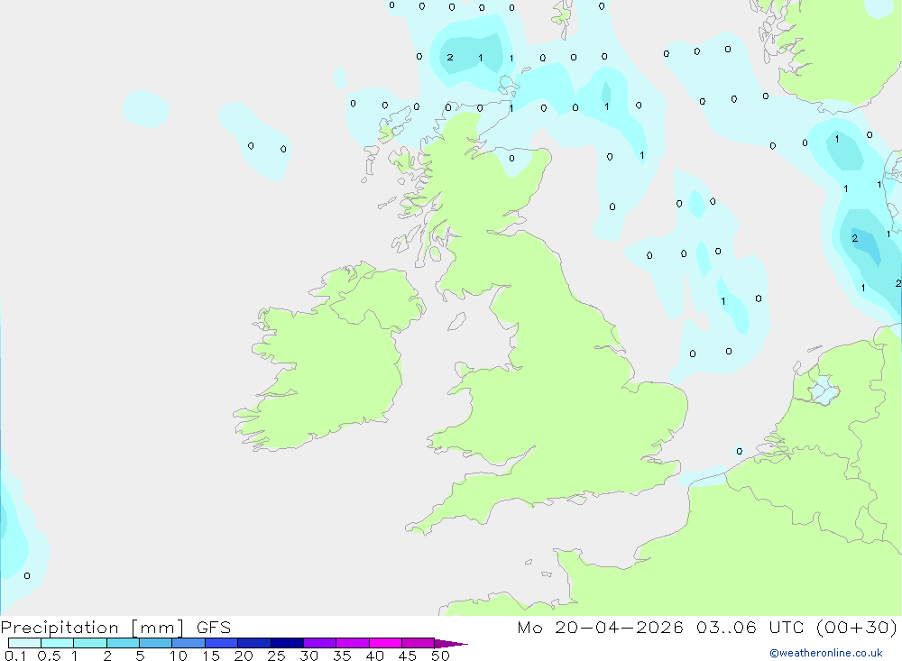The width and height of the screenshot is (902, 661).
Task: Open the weatheronline.co.uk copyright link
Action: pos(826,653)
